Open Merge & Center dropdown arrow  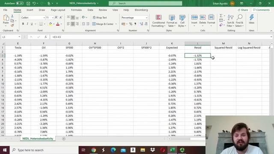[116, 24]
